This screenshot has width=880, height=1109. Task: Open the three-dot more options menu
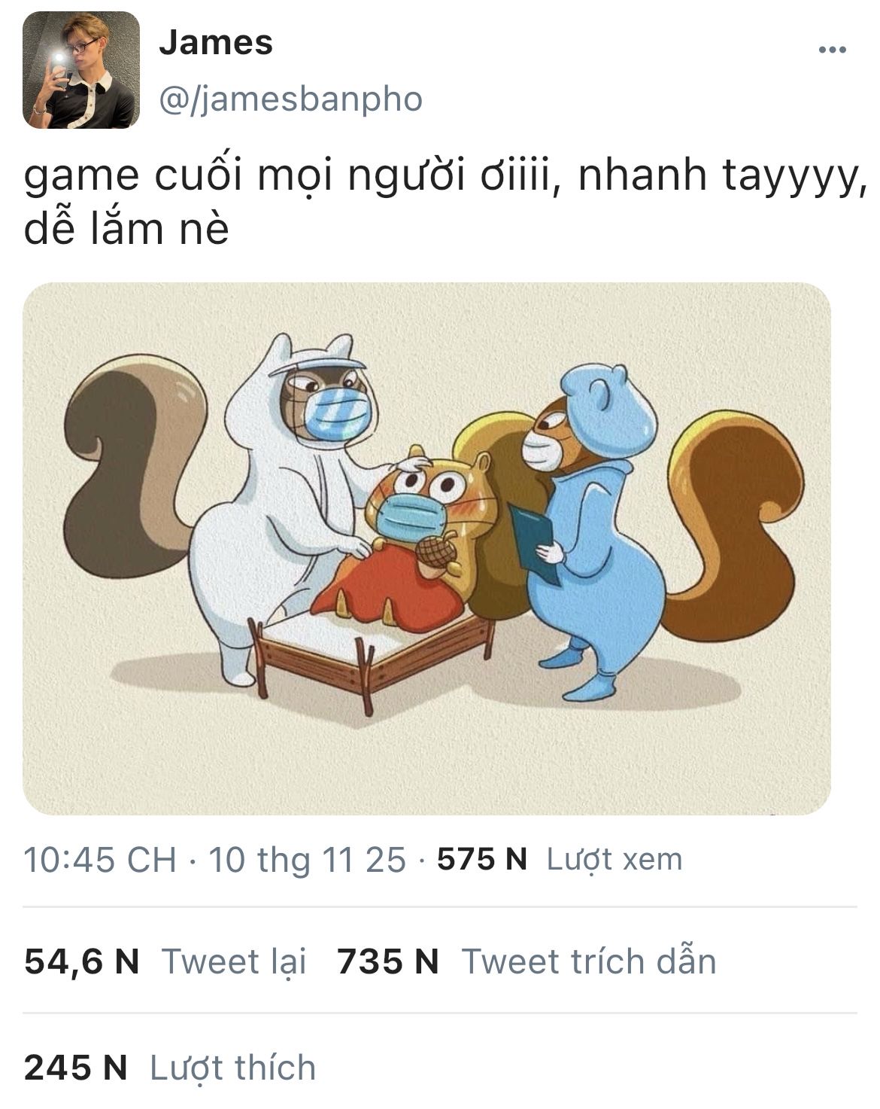click(x=832, y=50)
